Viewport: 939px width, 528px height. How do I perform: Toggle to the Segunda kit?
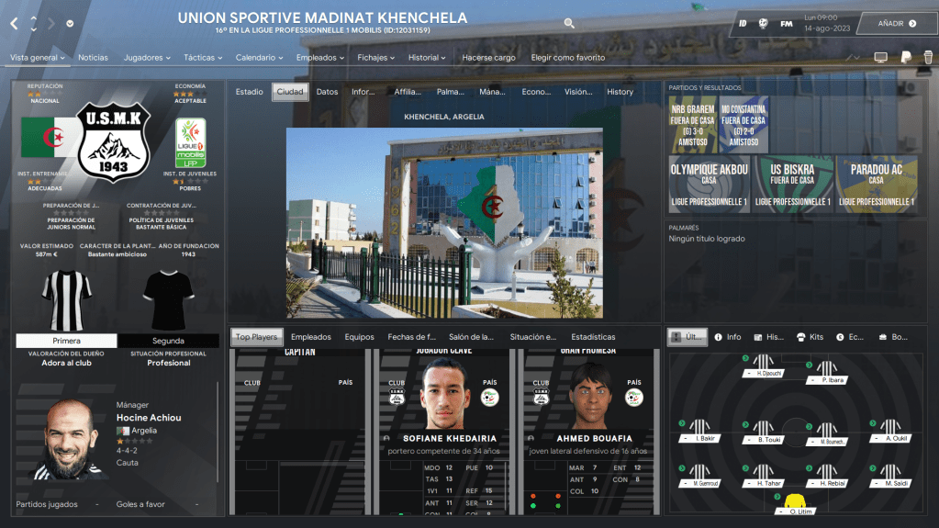point(168,341)
